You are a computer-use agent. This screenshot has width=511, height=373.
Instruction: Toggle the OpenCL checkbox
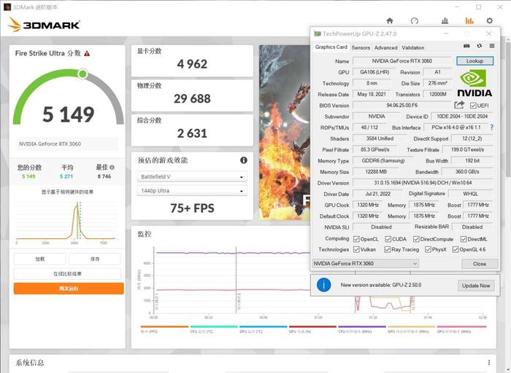(x=356, y=239)
